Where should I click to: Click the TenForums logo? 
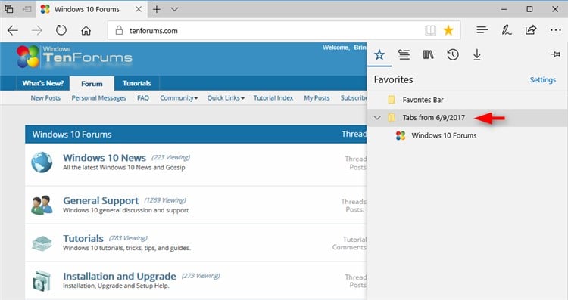click(x=75, y=57)
